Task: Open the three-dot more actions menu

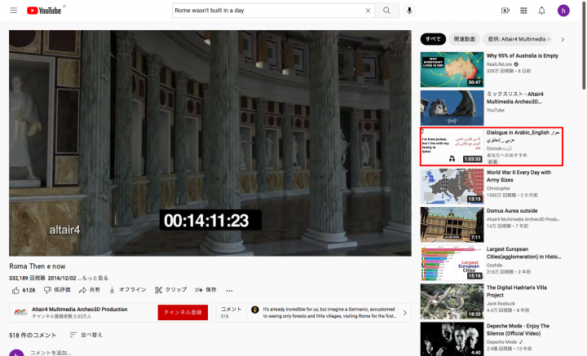Action: [232, 289]
